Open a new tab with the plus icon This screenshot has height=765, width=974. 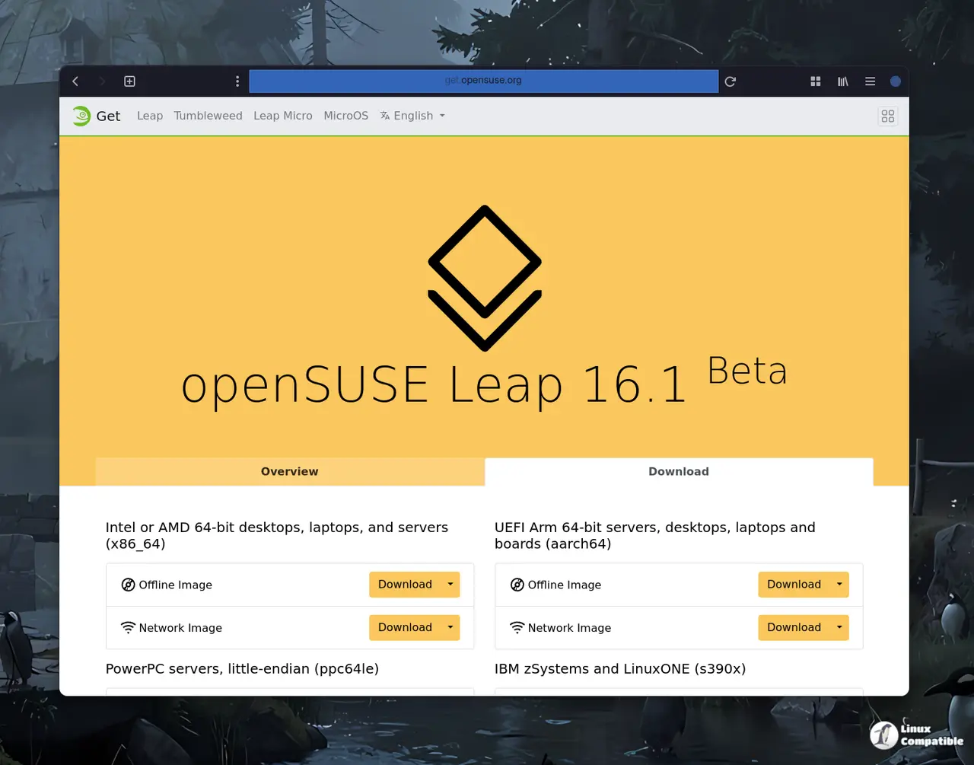130,81
